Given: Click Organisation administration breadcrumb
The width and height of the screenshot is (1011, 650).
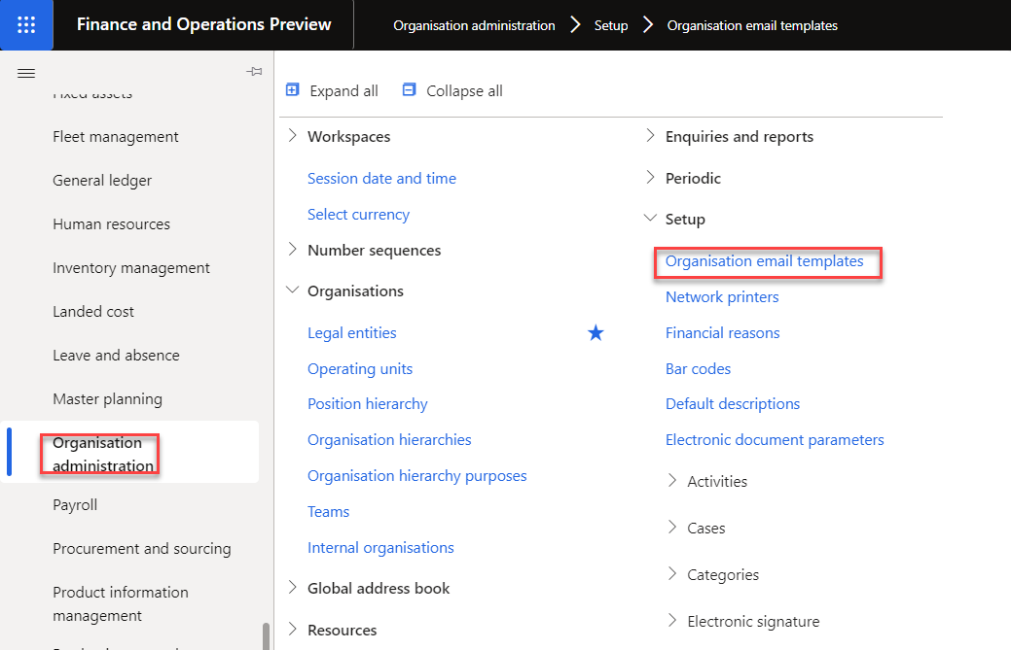Looking at the screenshot, I should pos(474,25).
